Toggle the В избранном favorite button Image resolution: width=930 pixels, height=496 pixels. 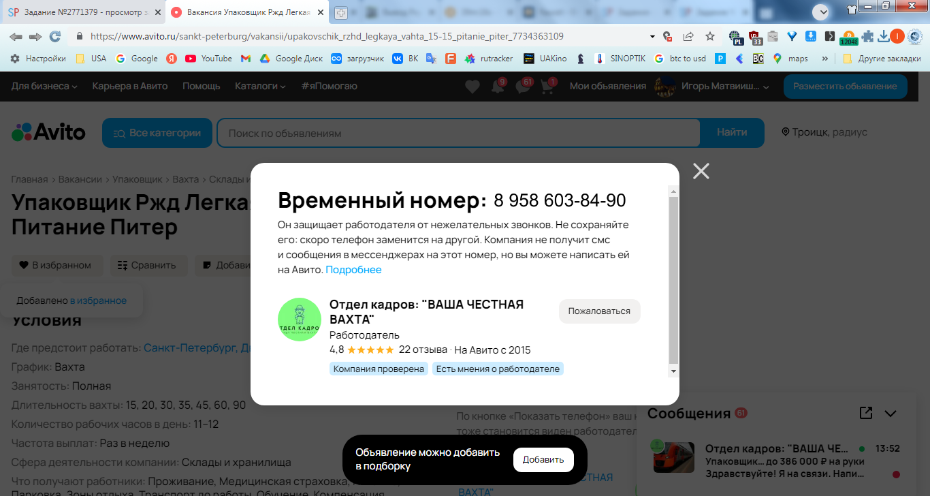(x=57, y=265)
